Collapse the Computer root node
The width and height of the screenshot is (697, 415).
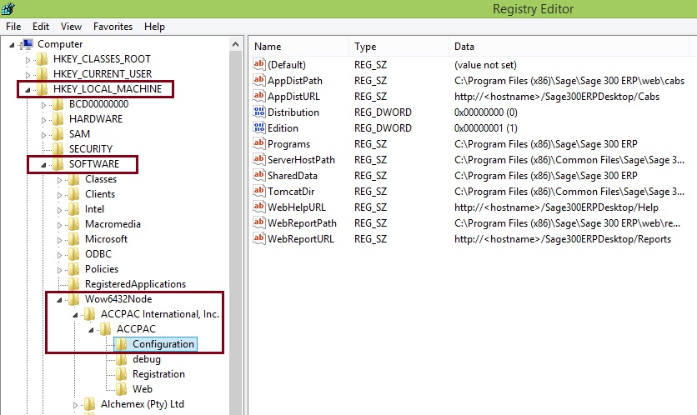[13, 45]
